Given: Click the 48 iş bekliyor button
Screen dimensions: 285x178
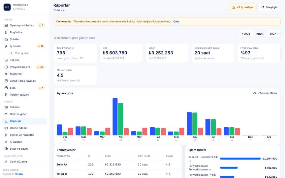Looking at the screenshot, I should [x=243, y=8].
